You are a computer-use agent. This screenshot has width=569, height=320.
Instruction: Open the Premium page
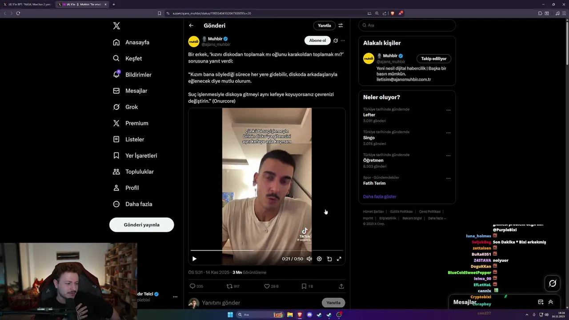[130, 123]
